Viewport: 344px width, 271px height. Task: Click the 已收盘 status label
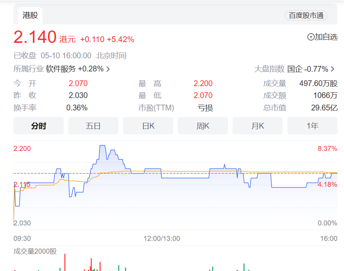[25, 56]
